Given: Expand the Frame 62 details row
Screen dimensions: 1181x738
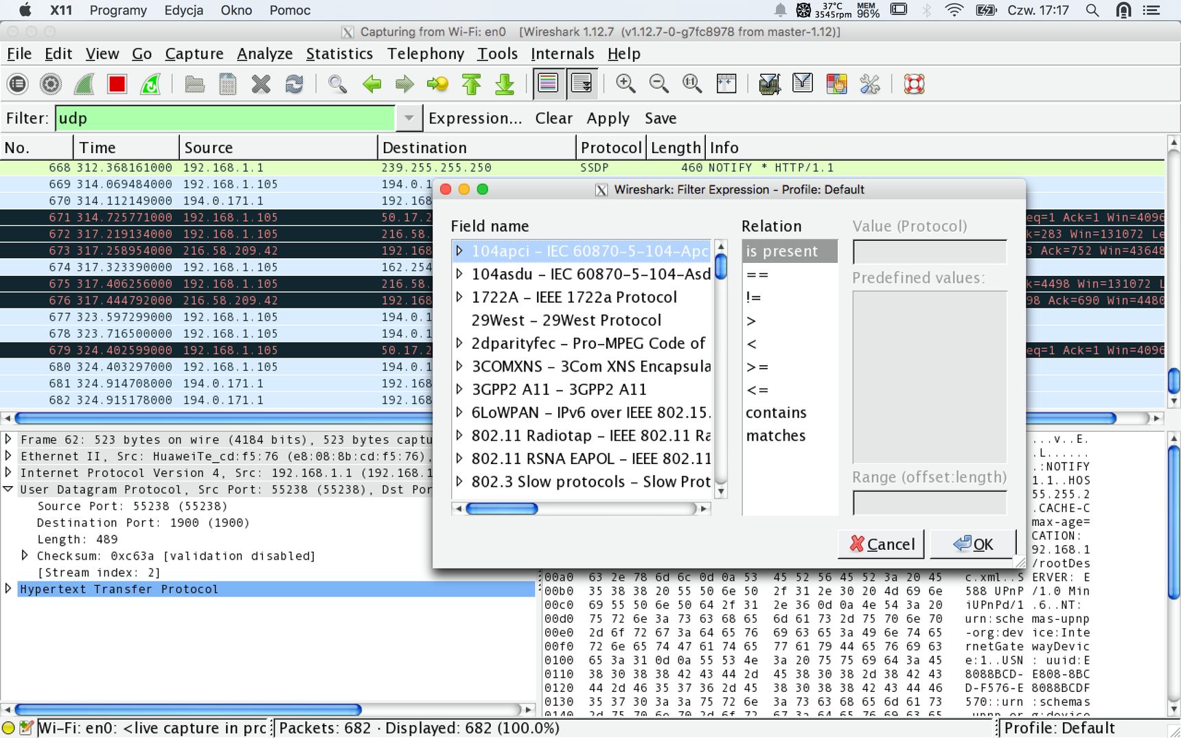Looking at the screenshot, I should [8, 439].
